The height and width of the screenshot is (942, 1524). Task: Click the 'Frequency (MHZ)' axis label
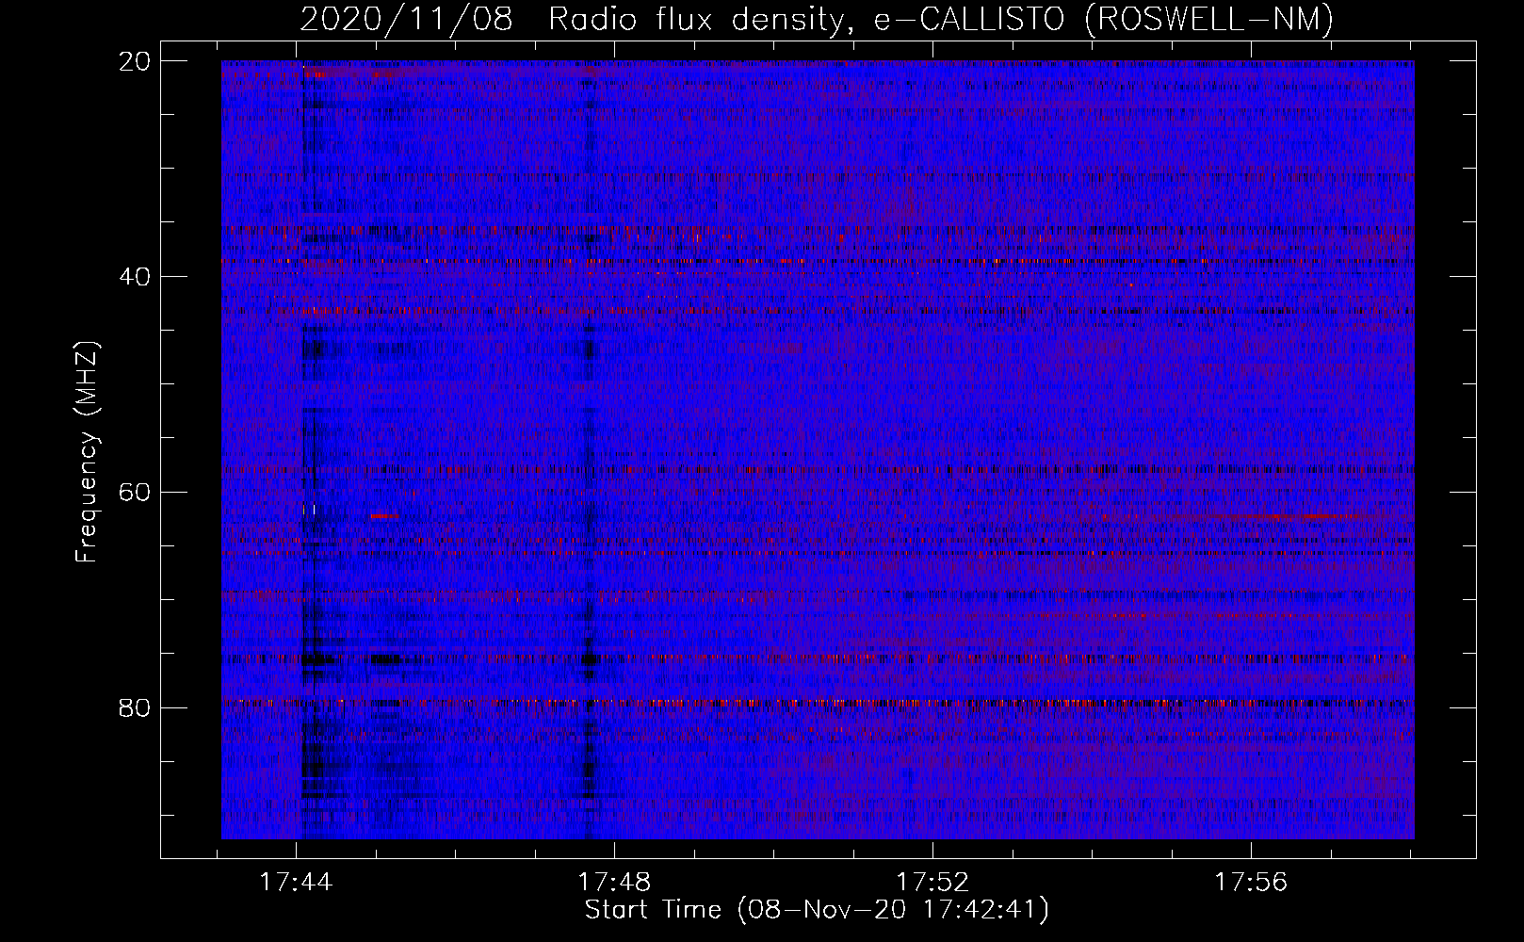[87, 452]
